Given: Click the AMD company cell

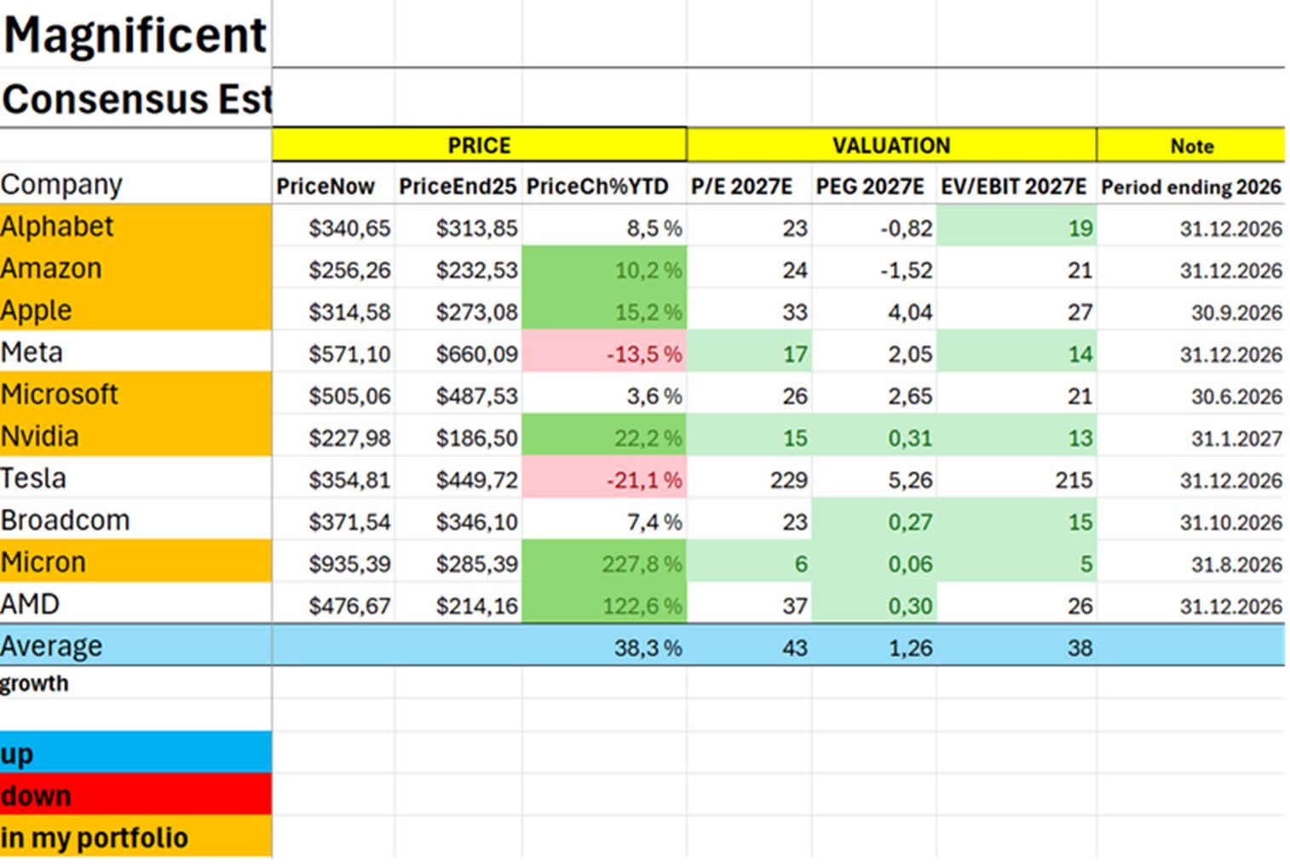Looking at the screenshot, I should coord(135,603).
